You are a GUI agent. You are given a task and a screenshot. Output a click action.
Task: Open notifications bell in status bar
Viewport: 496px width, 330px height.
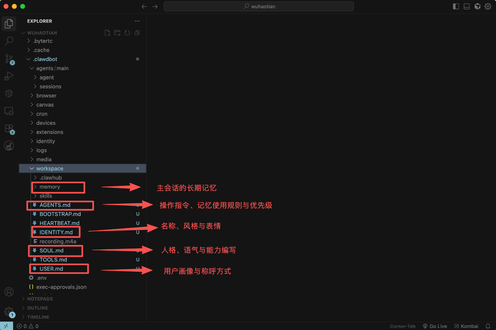tap(488, 326)
